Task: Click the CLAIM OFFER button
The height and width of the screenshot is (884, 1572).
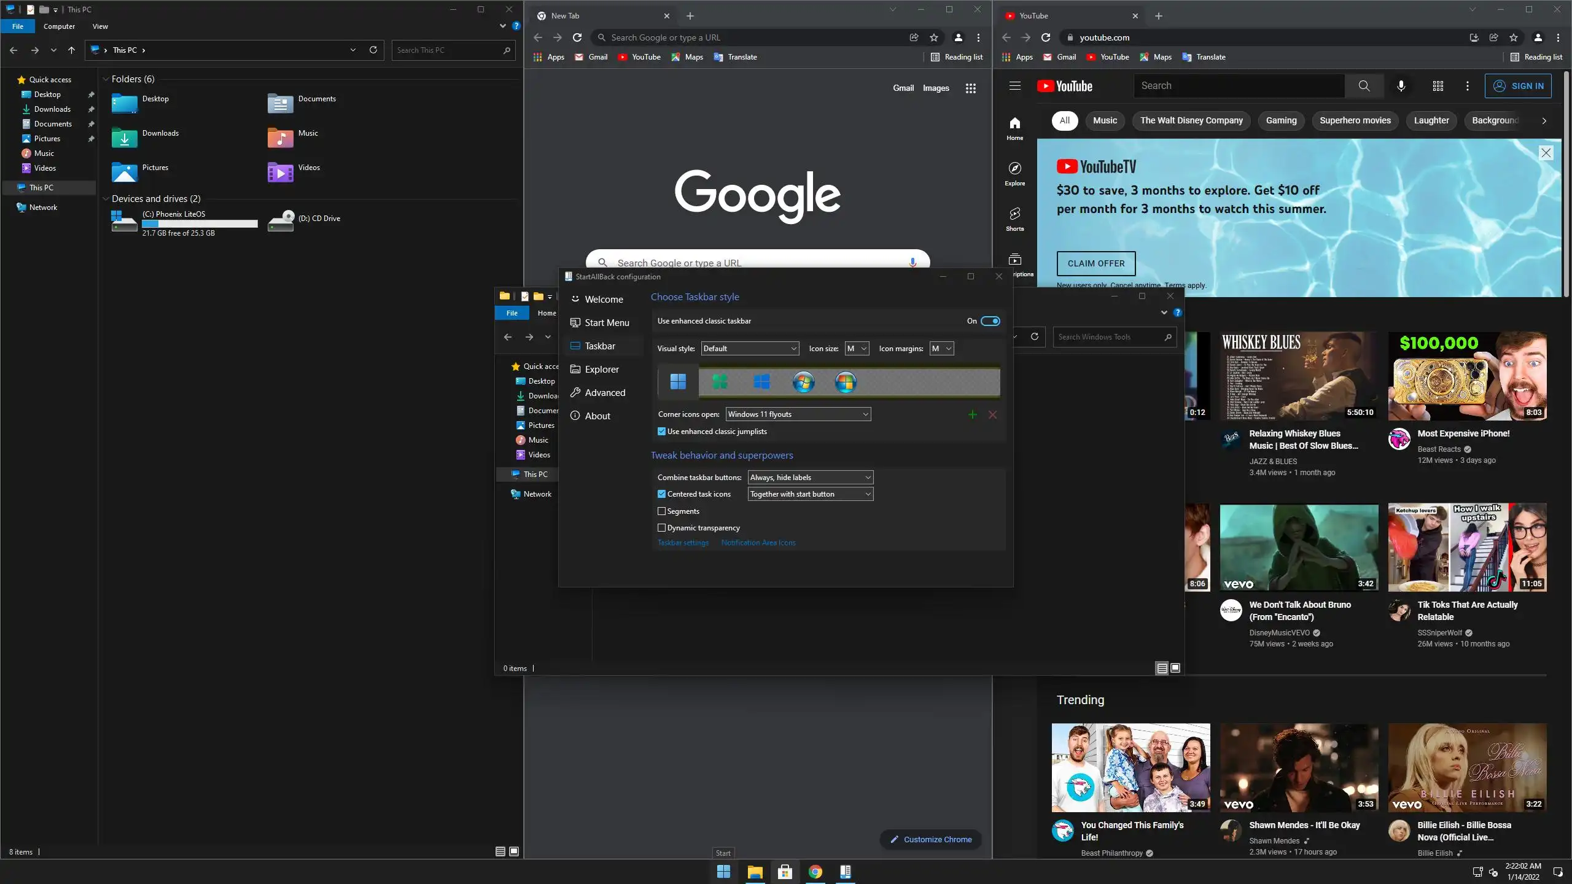Action: click(x=1095, y=263)
